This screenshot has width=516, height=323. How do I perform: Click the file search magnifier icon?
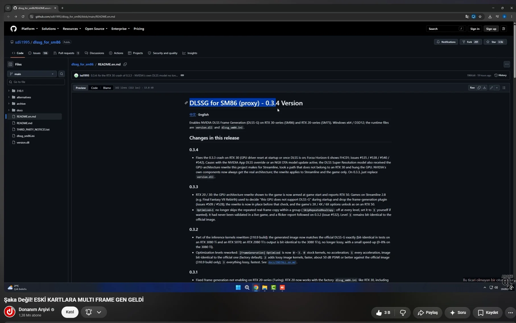[61, 74]
